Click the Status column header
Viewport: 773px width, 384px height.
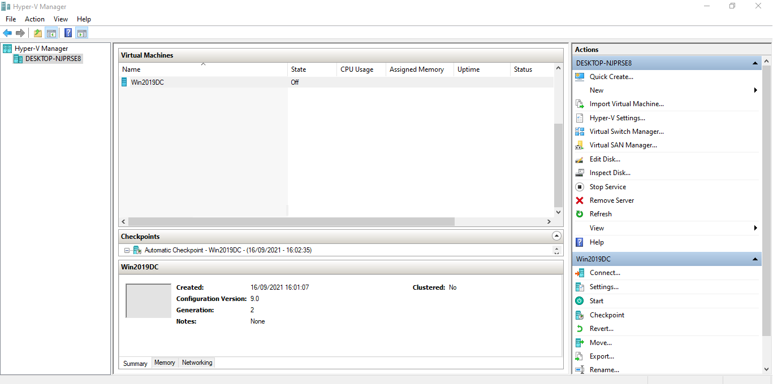click(x=532, y=69)
